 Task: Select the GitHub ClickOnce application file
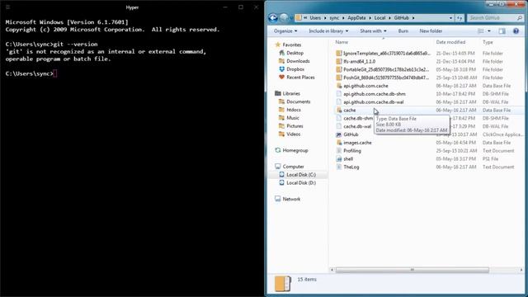(x=347, y=134)
